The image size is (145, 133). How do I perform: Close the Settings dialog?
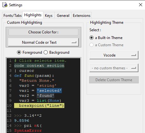click(x=141, y=5)
